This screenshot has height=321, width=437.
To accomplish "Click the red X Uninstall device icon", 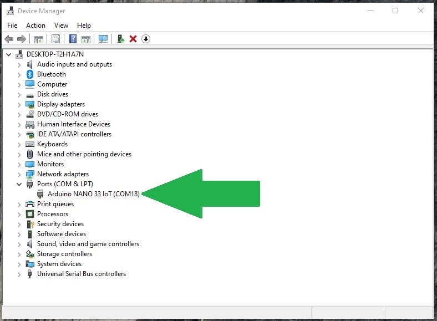I will [133, 39].
